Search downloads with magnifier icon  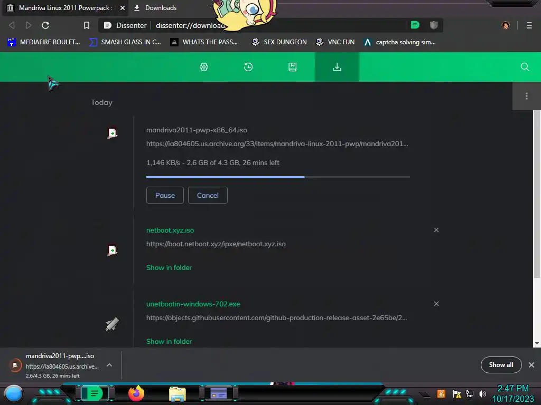(525, 67)
